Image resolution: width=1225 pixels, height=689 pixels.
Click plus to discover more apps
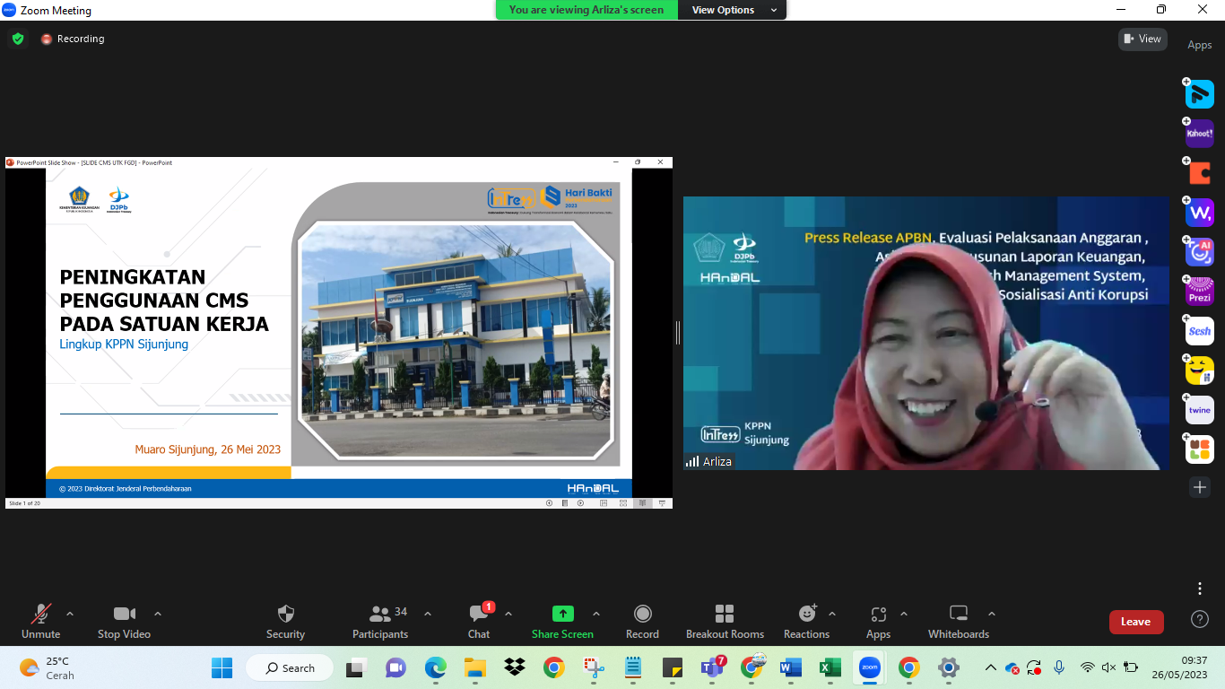click(x=1200, y=487)
